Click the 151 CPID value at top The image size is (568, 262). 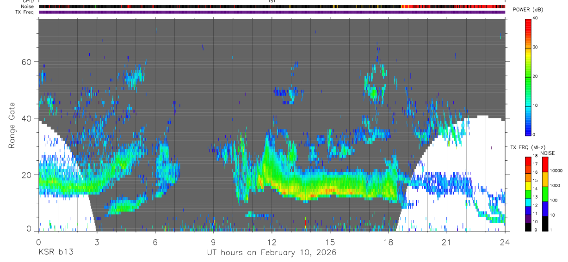pos(272,2)
